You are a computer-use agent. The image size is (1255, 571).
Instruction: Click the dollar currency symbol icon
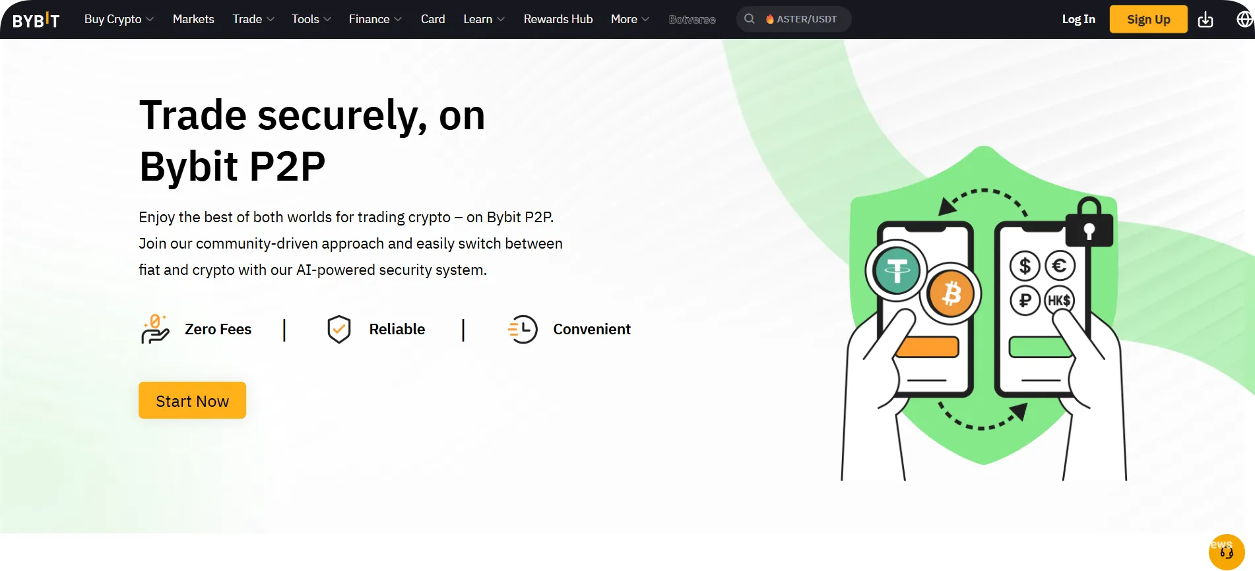pos(1025,266)
